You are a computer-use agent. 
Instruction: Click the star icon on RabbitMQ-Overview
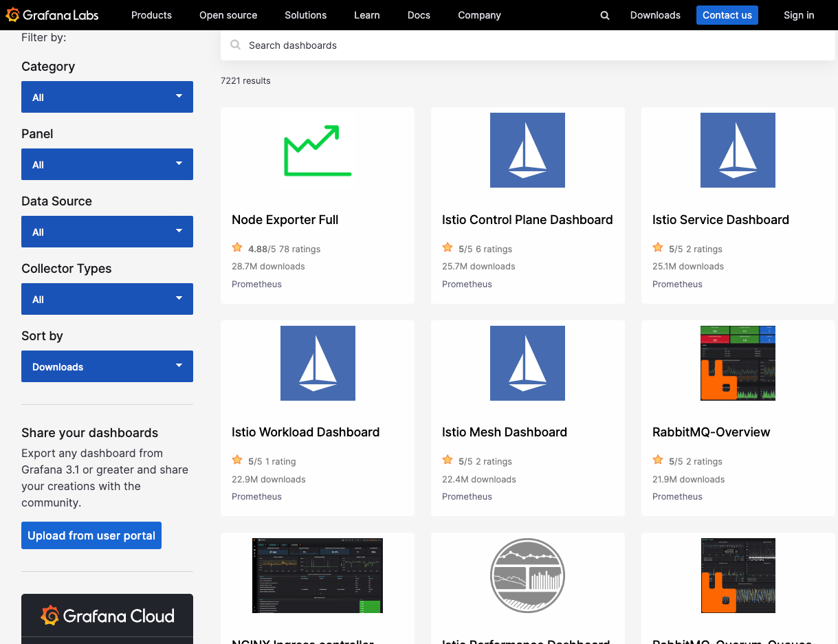(658, 460)
